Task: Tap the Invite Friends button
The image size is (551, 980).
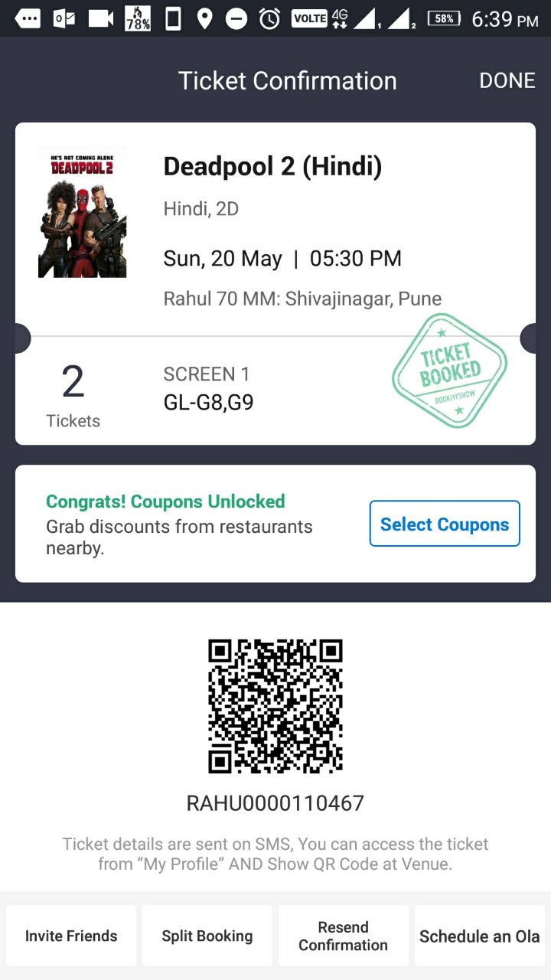Action: pos(71,936)
